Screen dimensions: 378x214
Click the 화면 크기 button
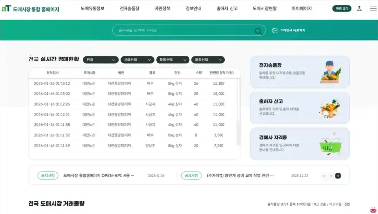342,9
